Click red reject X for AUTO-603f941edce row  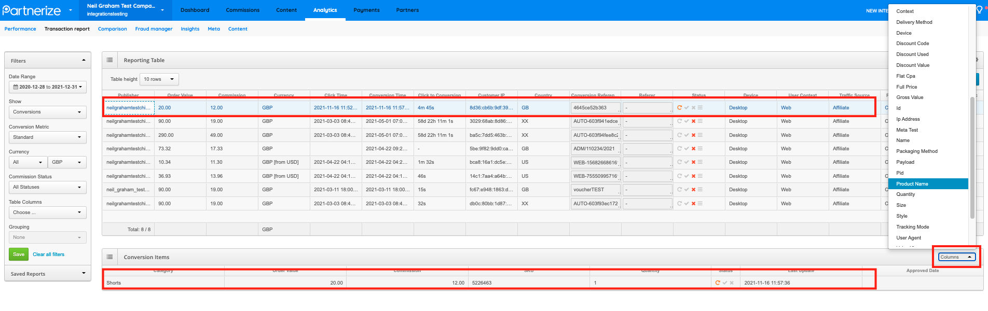(x=693, y=121)
